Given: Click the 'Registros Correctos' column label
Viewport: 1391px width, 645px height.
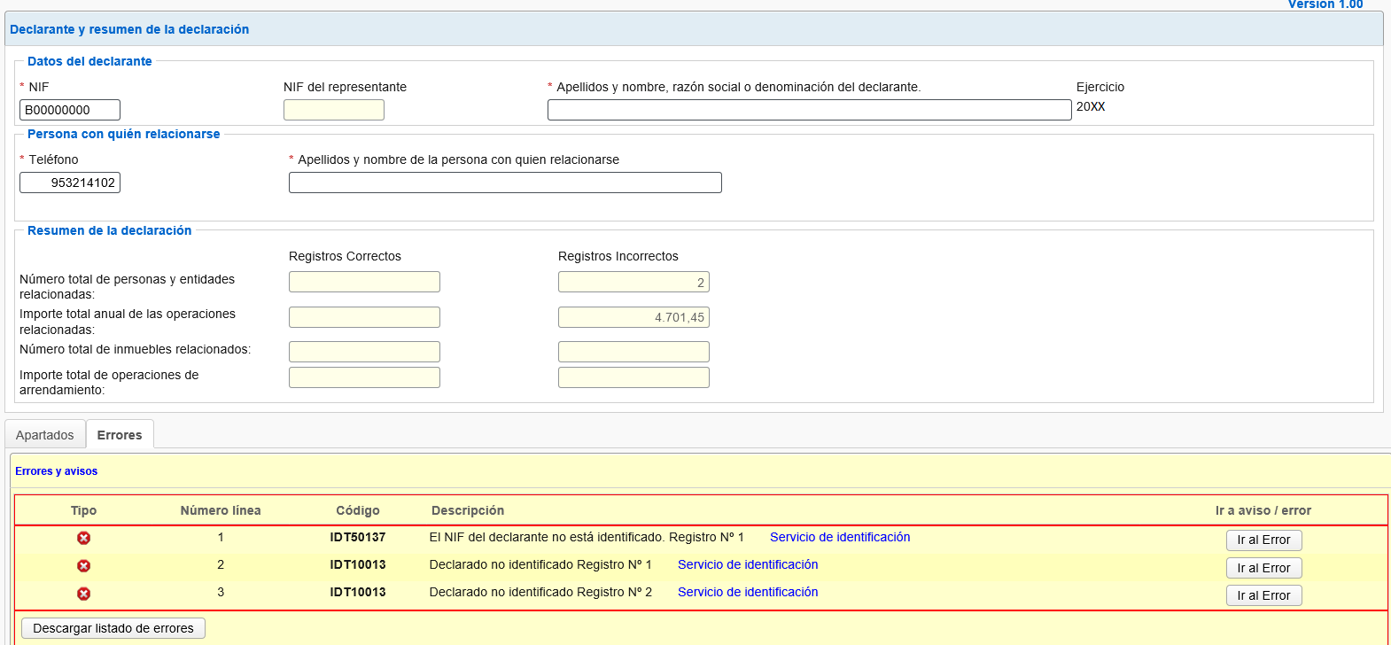Looking at the screenshot, I should tap(345, 256).
